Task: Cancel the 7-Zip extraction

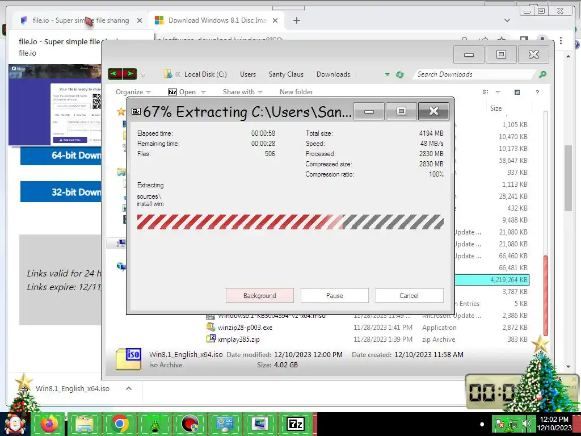Action: point(409,295)
